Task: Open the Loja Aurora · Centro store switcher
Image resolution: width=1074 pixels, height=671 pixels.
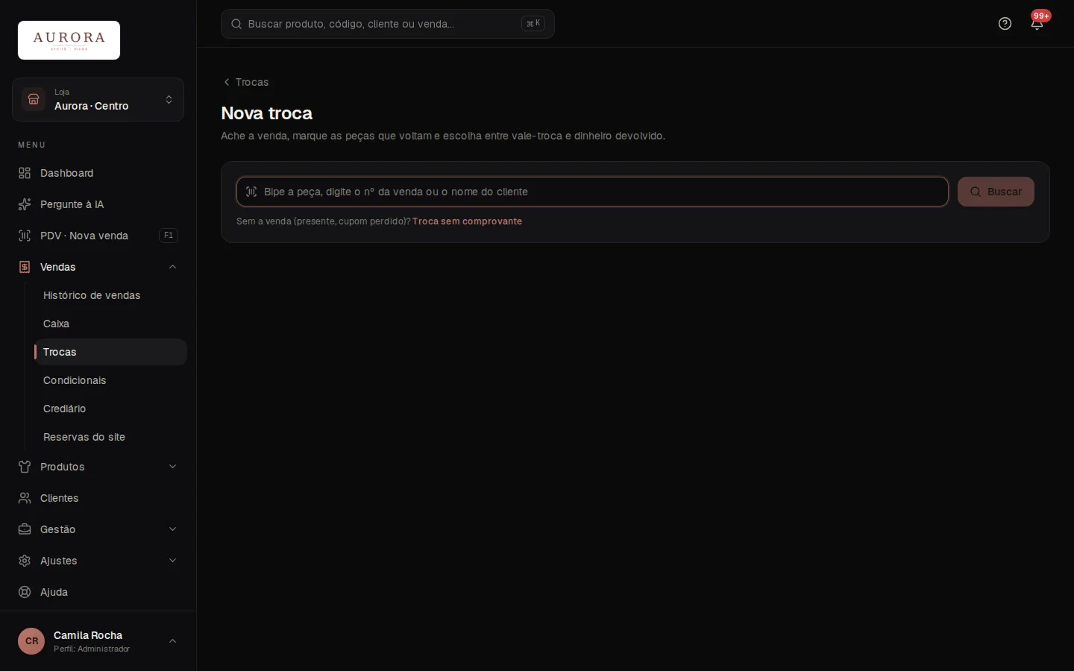Action: click(98, 99)
